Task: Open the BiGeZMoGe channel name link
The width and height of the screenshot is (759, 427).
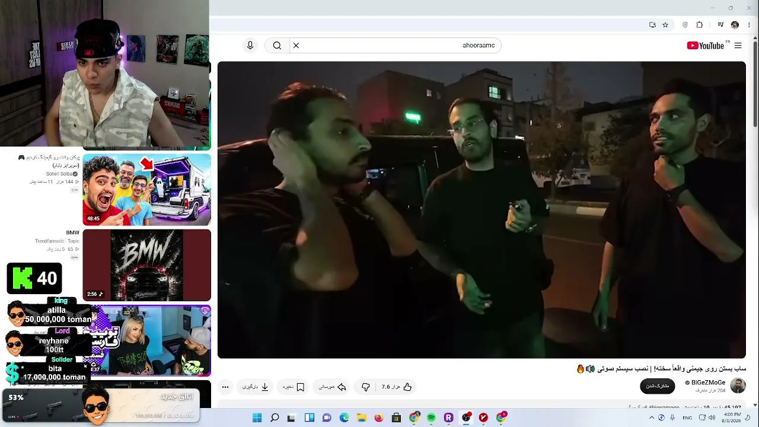Action: pyautogui.click(x=709, y=383)
